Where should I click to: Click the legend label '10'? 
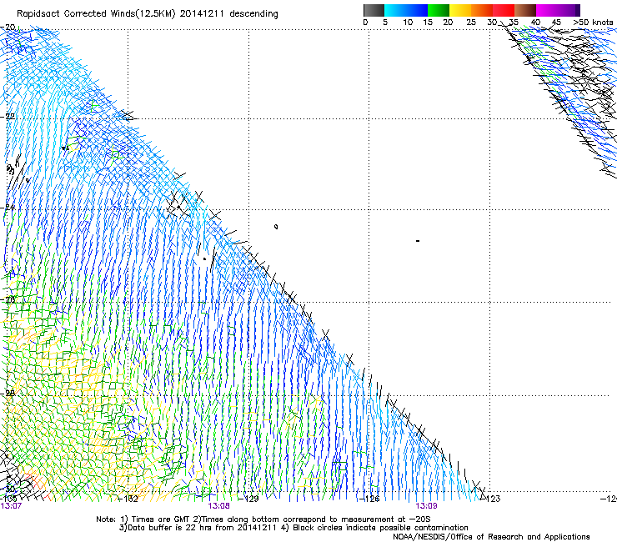(x=408, y=23)
